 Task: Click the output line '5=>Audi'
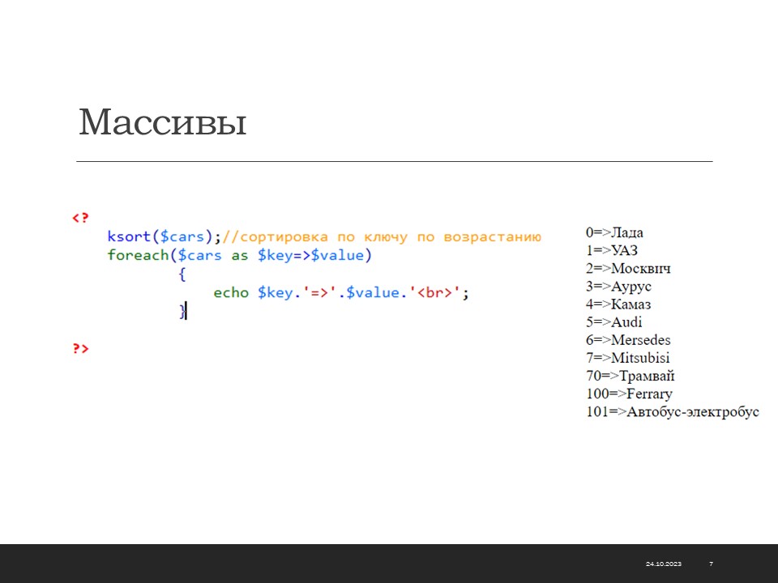pos(613,322)
